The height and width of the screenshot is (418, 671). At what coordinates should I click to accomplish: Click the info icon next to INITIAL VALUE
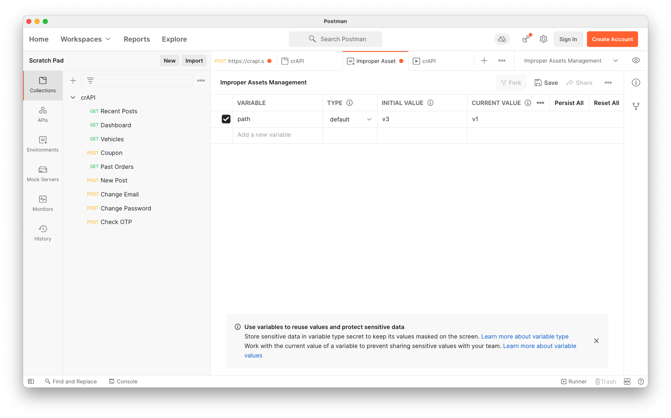tap(430, 103)
